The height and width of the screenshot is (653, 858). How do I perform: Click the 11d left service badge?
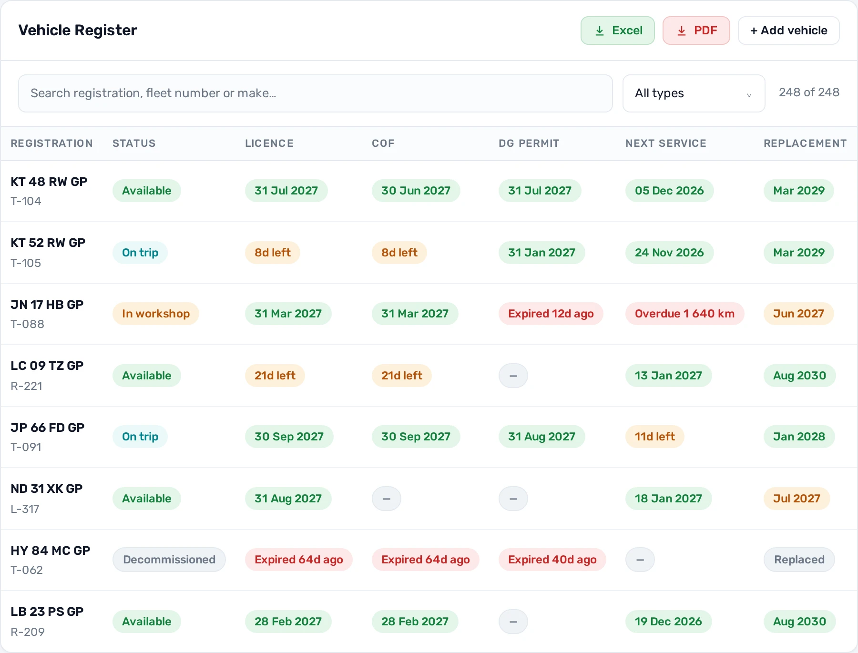(655, 437)
